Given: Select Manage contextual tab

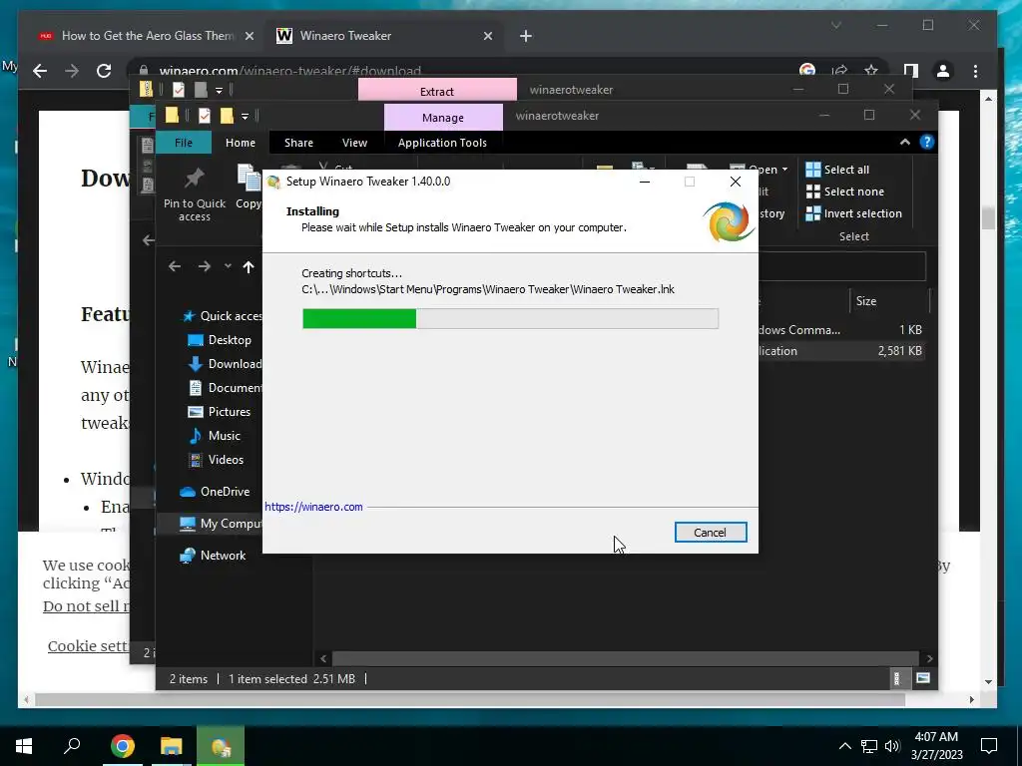Looking at the screenshot, I should [x=443, y=118].
